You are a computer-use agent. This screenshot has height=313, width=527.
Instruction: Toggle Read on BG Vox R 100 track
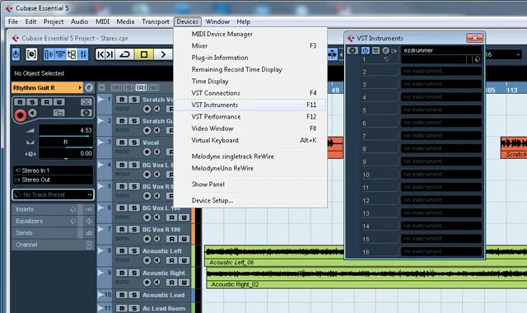click(172, 239)
